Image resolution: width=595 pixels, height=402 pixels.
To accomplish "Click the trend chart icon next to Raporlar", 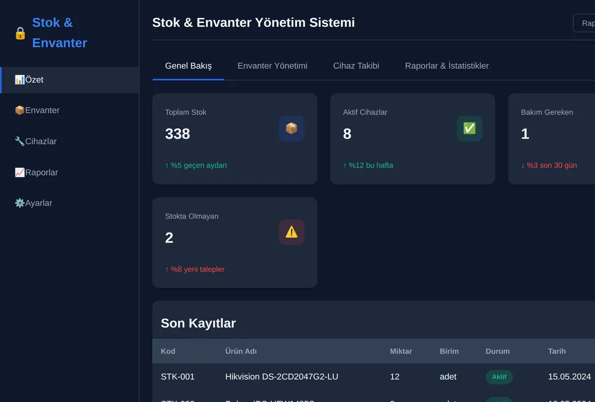I will (20, 172).
